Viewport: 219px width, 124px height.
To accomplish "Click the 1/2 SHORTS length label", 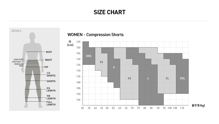I will tap(51, 74).
